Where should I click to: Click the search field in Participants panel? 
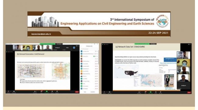(89, 49)
